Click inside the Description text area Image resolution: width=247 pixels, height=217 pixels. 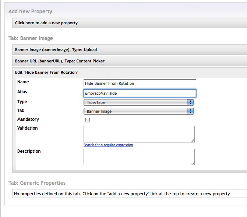[x=139, y=157]
